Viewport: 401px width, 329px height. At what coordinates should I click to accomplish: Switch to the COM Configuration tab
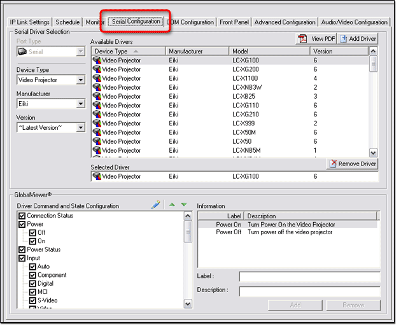190,22
